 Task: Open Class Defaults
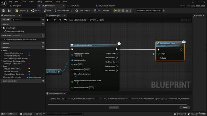pyautogui.click(x=101, y=11)
